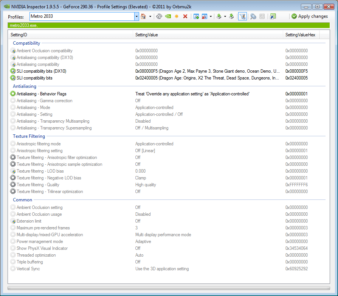Create a new profile with the sun icon
338x296 pixels.
click(x=177, y=16)
